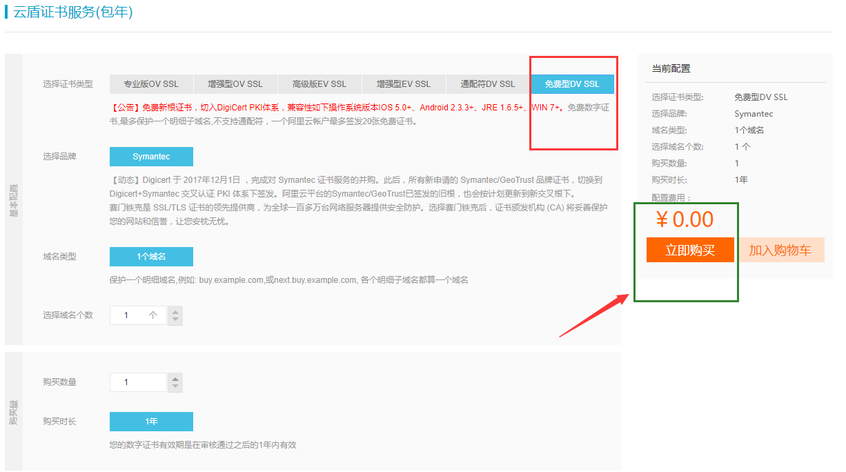Click the 购买量 vertical section label
The image size is (846, 472).
point(14,411)
